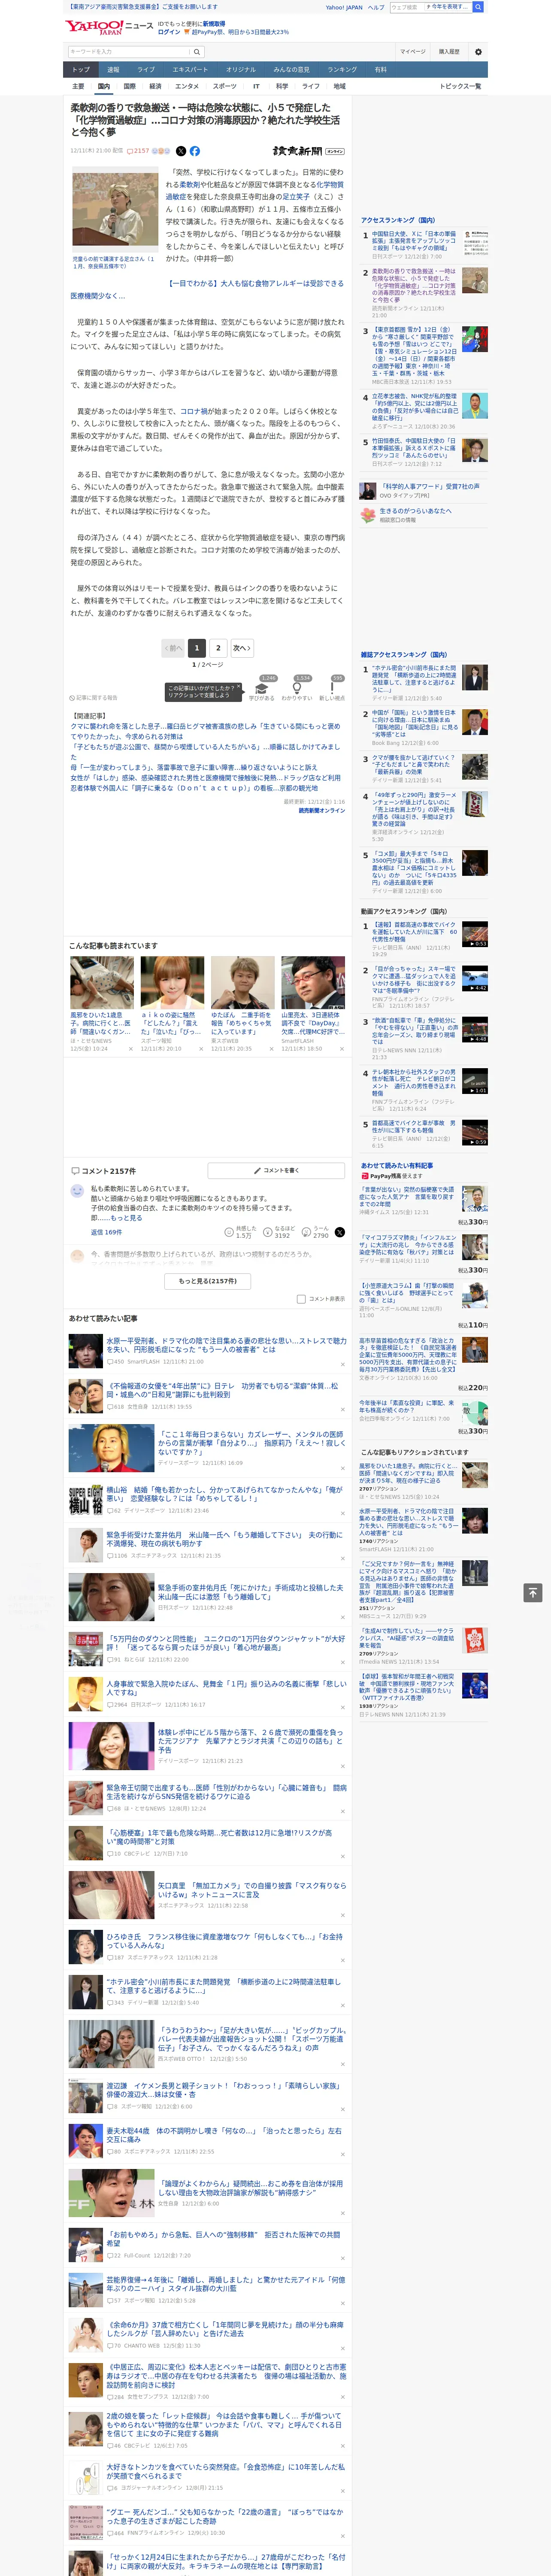Select the 速報 tab

point(113,70)
